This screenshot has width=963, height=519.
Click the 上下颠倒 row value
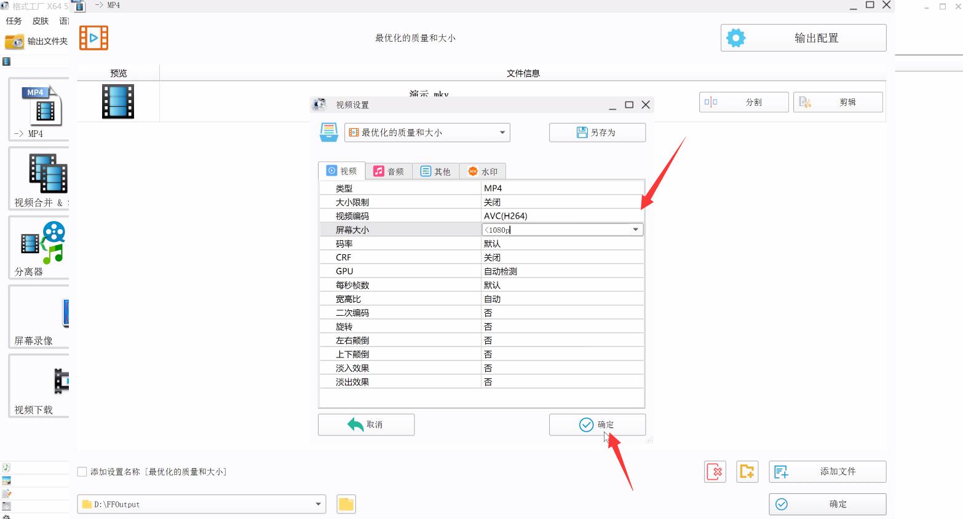coord(562,354)
